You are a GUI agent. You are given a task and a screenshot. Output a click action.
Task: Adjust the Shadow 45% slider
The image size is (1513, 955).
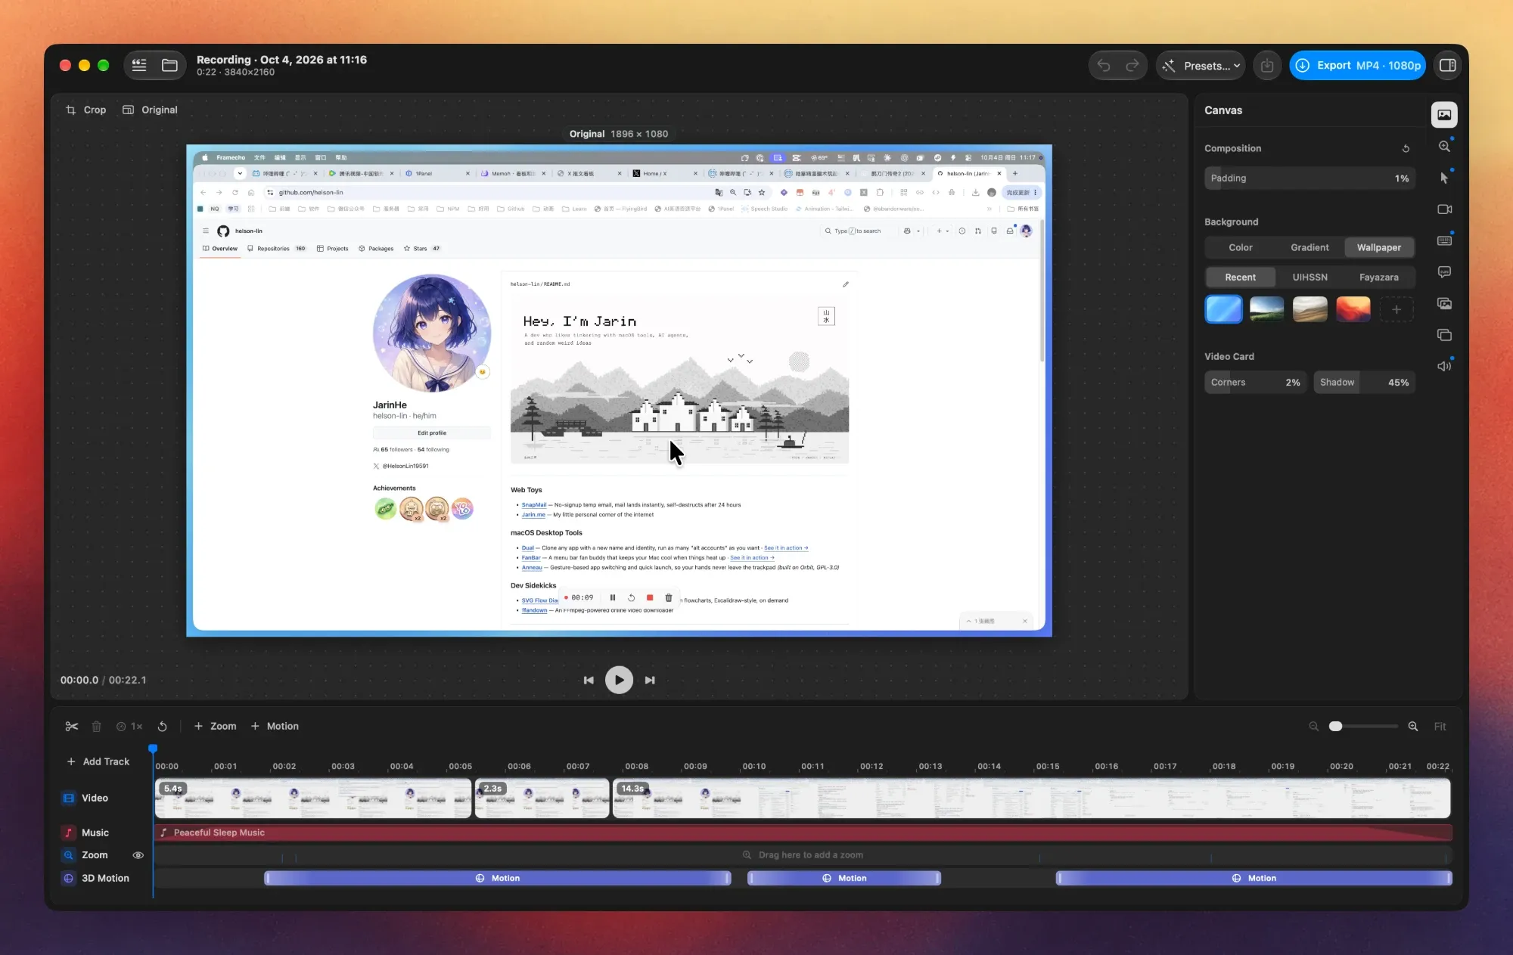(x=1364, y=383)
